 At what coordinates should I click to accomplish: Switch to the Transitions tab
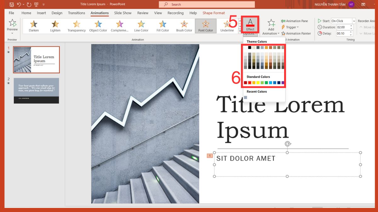[x=76, y=13]
